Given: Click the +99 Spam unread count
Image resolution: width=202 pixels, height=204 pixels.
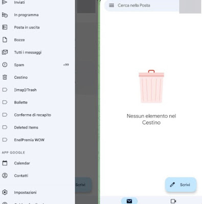Looking at the screenshot, I should coord(66,65).
